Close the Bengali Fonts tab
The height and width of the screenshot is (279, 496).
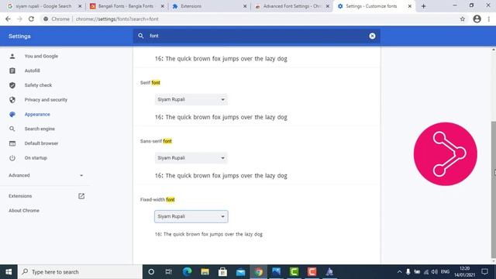(x=163, y=6)
